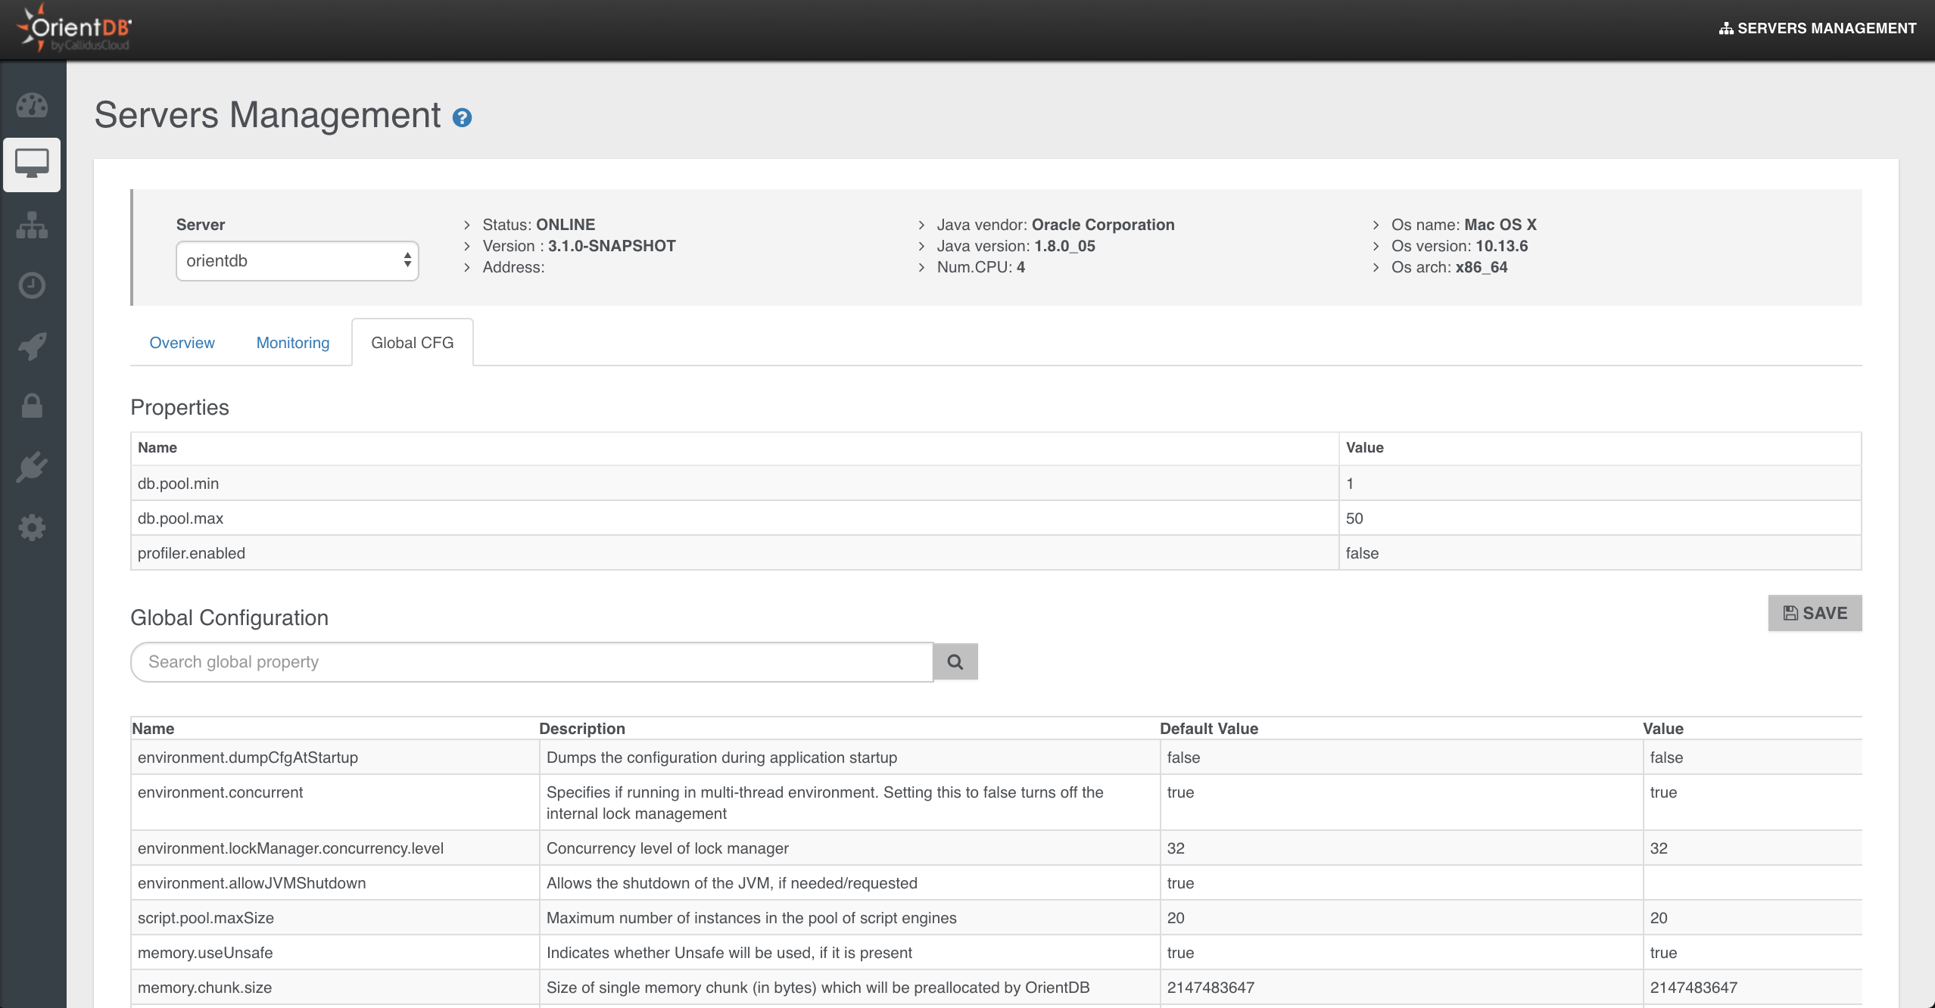Image resolution: width=1935 pixels, height=1008 pixels.
Task: Click the clock history sidebar icon
Action: click(32, 285)
